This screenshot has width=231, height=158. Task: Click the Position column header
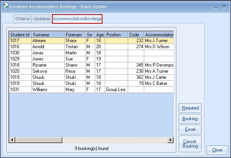click(116, 35)
